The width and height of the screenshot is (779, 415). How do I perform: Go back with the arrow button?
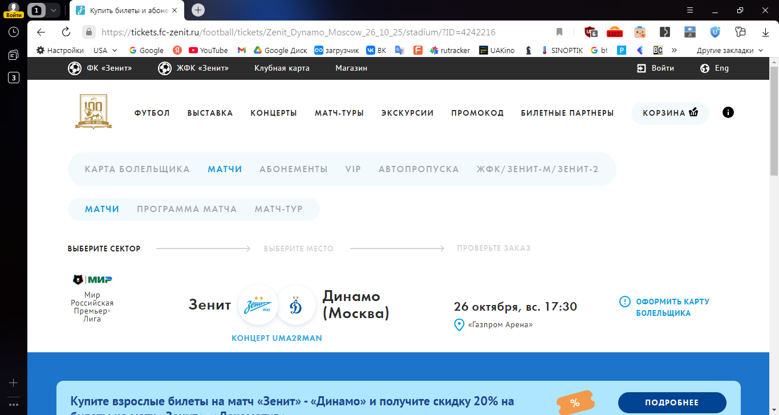pyautogui.click(x=41, y=32)
